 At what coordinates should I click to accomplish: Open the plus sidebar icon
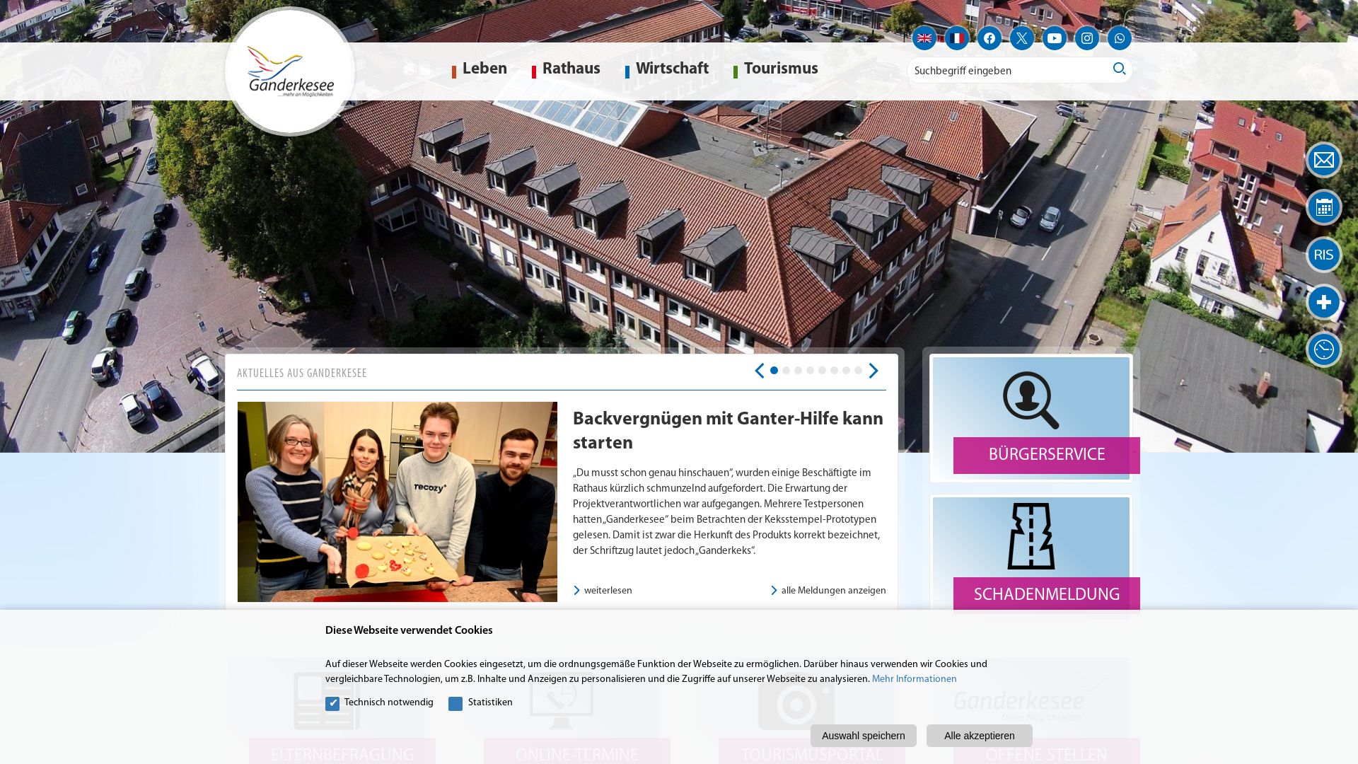[x=1324, y=303]
